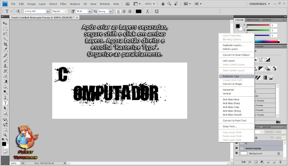Select the Crop tool
288x166 pixels.
(x=5, y=44)
